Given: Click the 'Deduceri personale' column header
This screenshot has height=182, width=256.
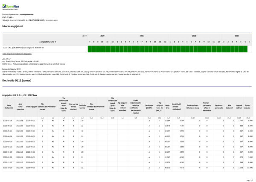Looking at the screenshot, I should click(x=219, y=107).
